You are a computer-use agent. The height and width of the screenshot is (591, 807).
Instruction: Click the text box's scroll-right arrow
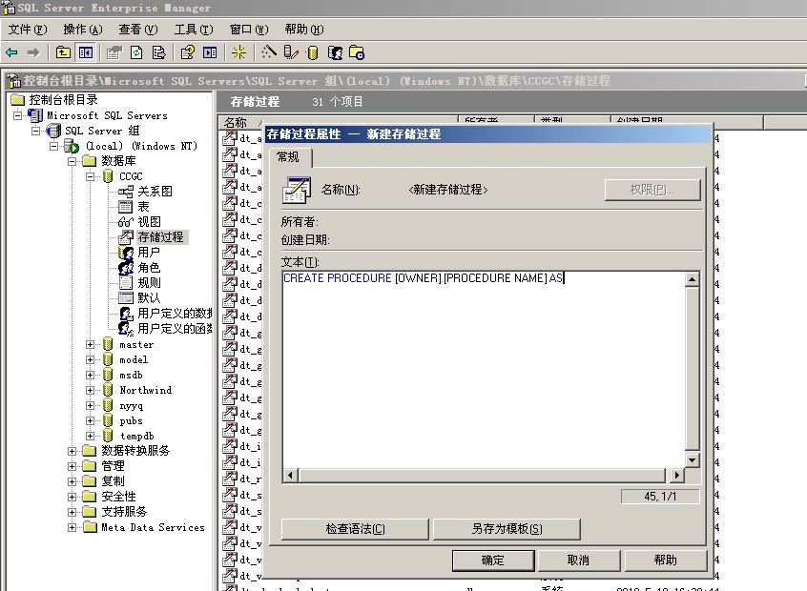coord(676,476)
